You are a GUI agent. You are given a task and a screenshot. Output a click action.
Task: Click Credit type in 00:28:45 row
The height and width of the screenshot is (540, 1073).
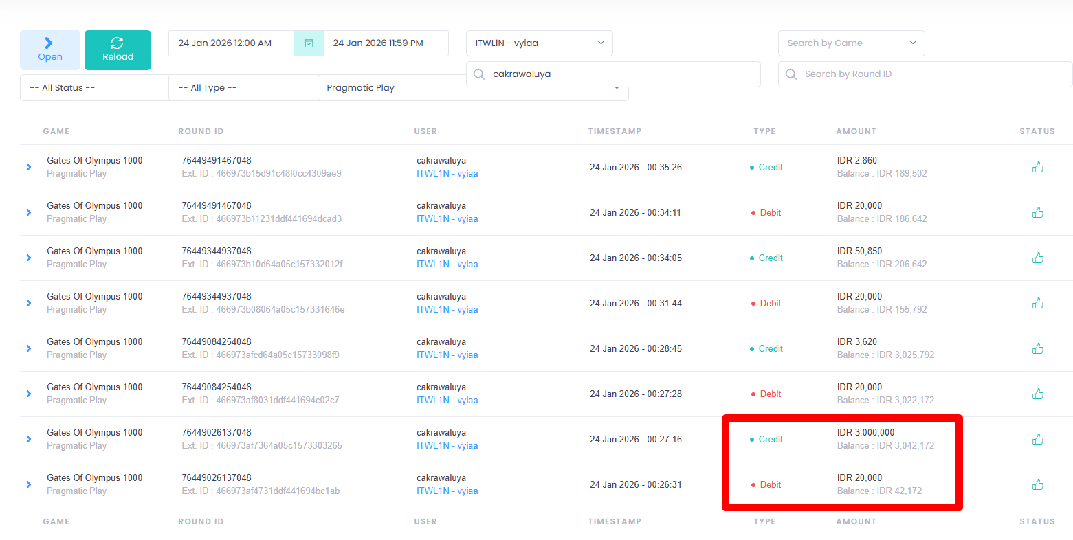766,349
